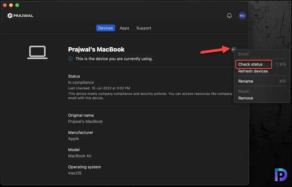Click the Model heading label

(x=74, y=150)
